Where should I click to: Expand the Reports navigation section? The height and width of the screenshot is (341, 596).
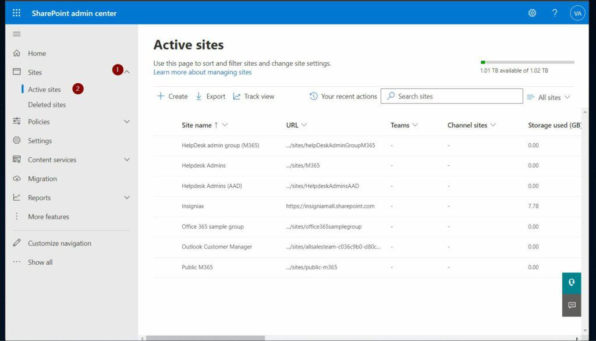click(x=127, y=198)
